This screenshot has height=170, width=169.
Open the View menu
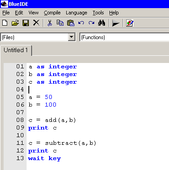(x=33, y=13)
